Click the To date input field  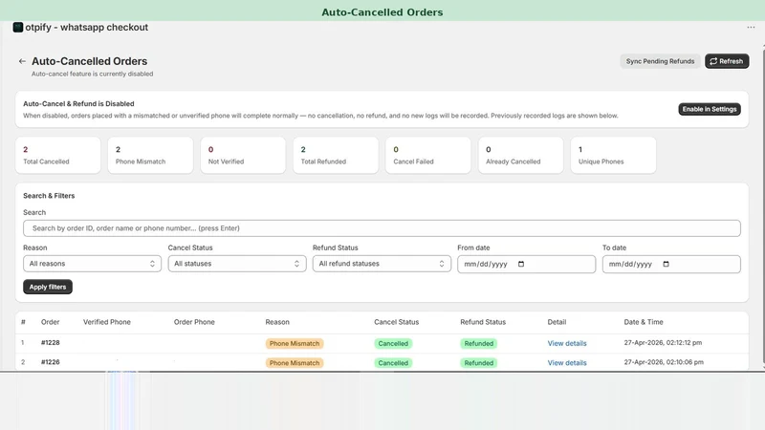point(671,265)
